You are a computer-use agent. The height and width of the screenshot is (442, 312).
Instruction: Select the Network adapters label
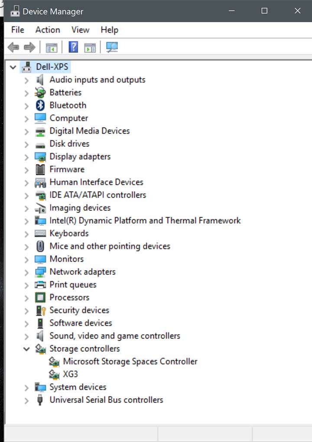click(x=83, y=272)
